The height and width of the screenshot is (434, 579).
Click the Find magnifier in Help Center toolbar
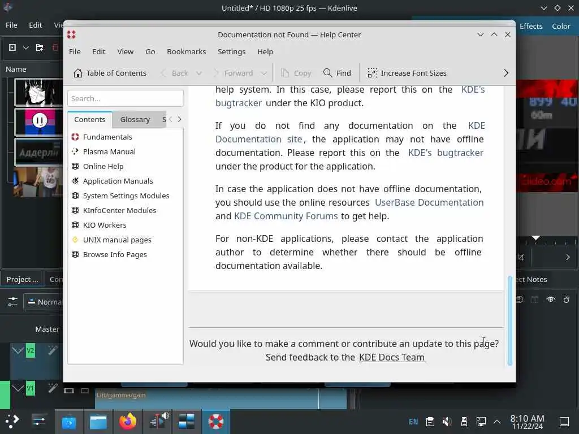pos(337,73)
